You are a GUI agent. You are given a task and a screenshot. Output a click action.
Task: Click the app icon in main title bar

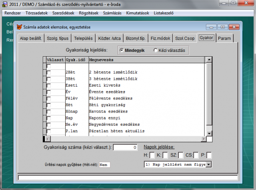click(4, 4)
